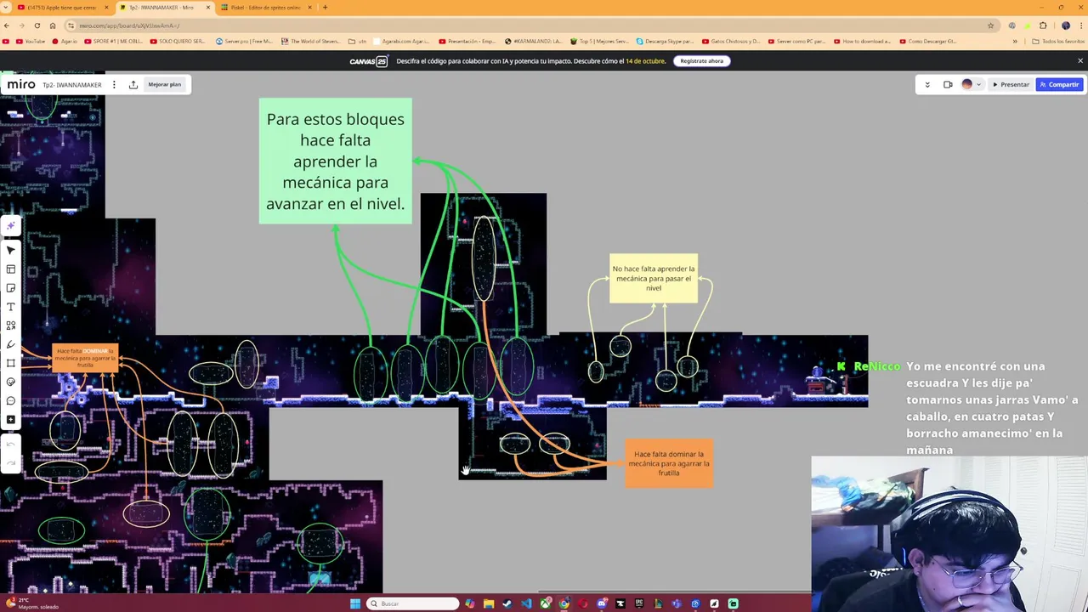The height and width of the screenshot is (612, 1088).
Task: Select tall level thumbnail above center
Action: (x=484, y=264)
